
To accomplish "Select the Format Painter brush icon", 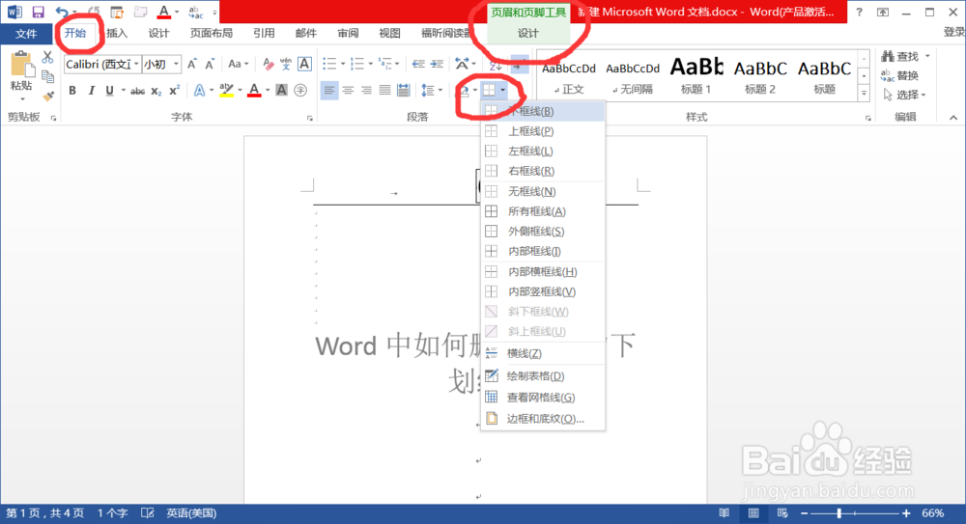I will [47, 96].
